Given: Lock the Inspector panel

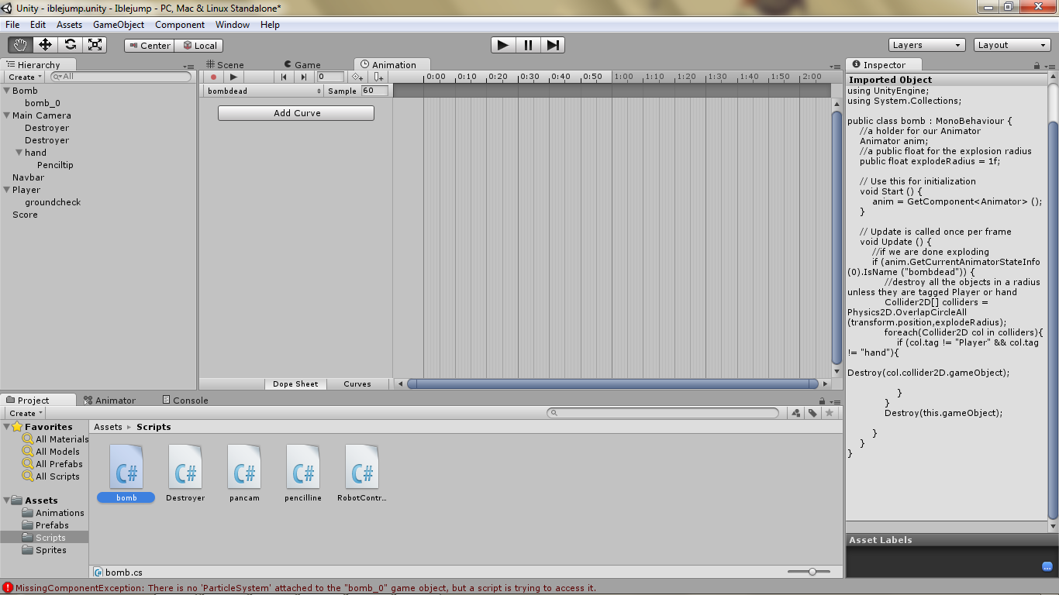Looking at the screenshot, I should [x=1038, y=67].
